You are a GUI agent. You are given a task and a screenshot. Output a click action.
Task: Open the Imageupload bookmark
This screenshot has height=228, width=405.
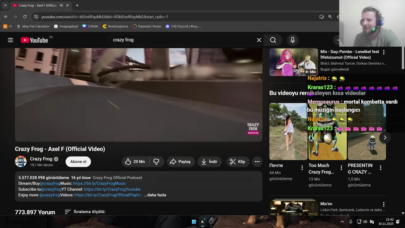(x=66, y=26)
